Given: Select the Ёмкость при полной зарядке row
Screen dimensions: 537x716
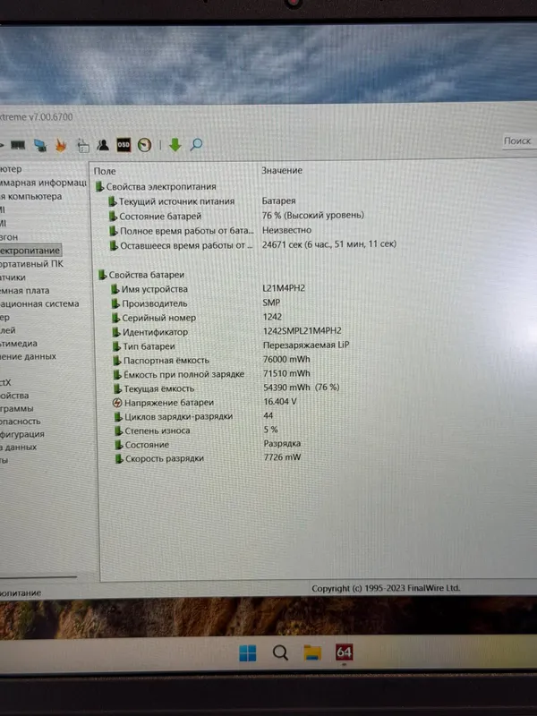Looking at the screenshot, I should coord(179,374).
